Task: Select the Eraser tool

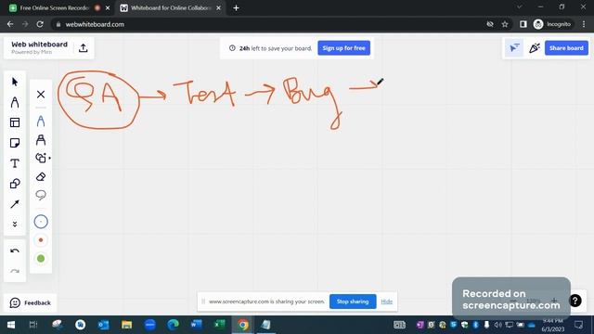Action: (x=41, y=176)
